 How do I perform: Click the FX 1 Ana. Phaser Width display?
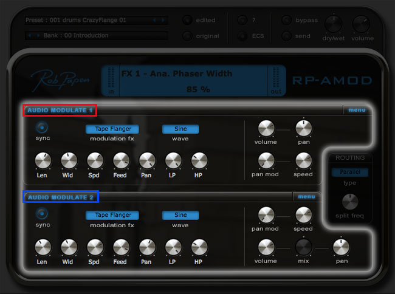tap(193, 81)
